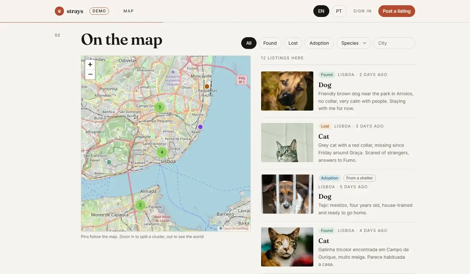470x274 pixels.
Task: Select the purple pin near Beato
Action: coord(200,127)
